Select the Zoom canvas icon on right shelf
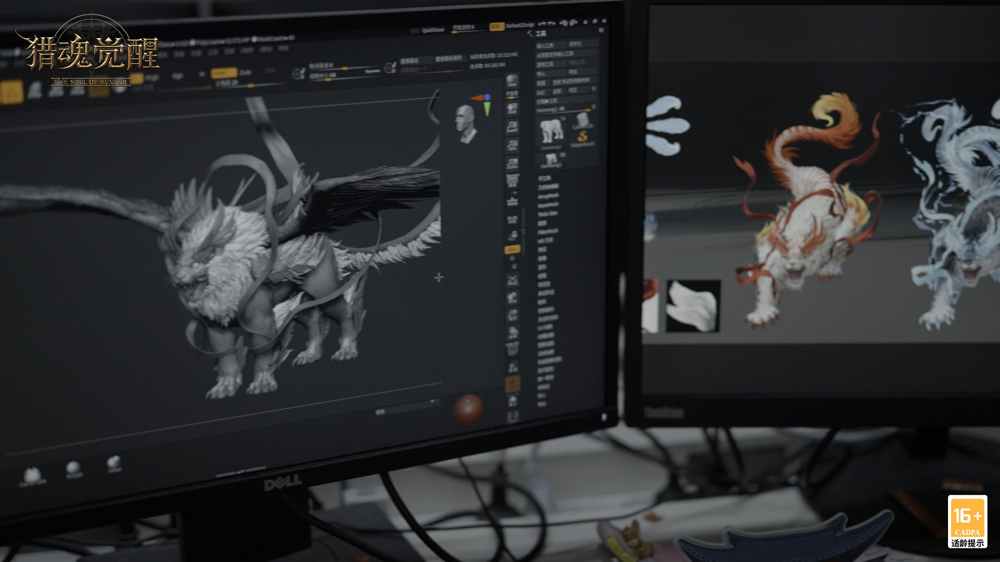 coord(512,126)
